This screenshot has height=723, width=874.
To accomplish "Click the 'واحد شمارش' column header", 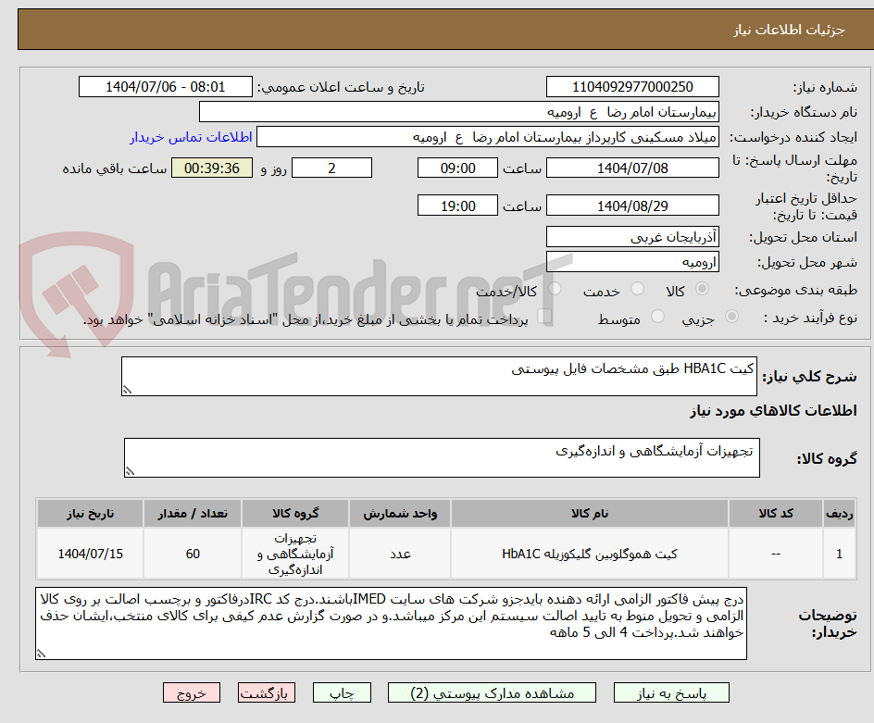I will point(400,514).
